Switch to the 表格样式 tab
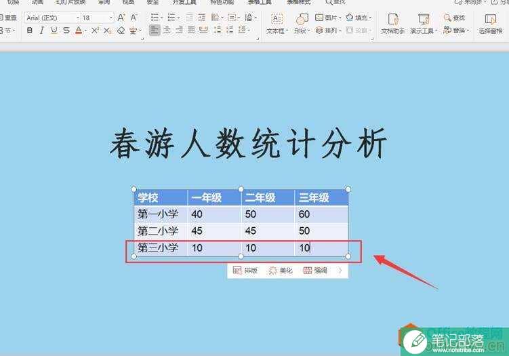The width and height of the screenshot is (509, 356). (x=299, y=2)
